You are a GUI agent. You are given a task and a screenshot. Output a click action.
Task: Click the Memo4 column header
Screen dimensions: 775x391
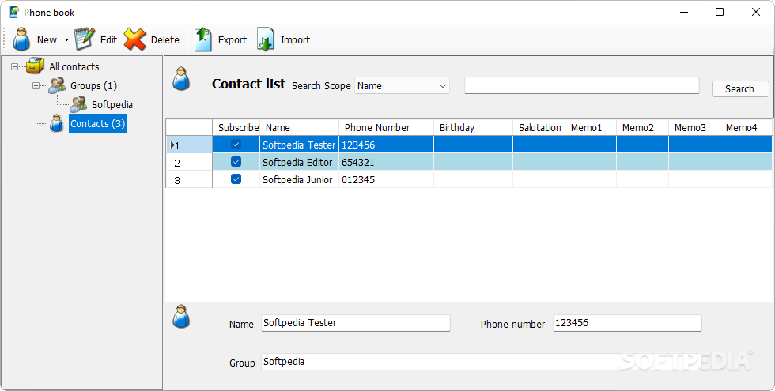(x=747, y=127)
